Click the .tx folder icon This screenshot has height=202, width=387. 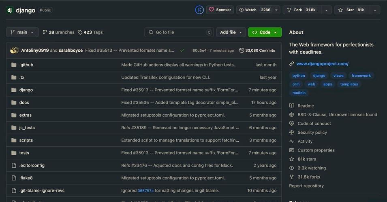click(14, 77)
